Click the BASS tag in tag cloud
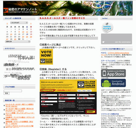This screenshot has width=136, height=128. coord(24,78)
